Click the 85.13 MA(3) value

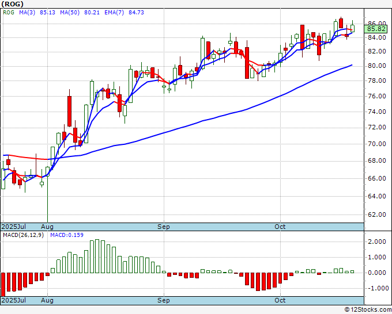click(x=47, y=13)
